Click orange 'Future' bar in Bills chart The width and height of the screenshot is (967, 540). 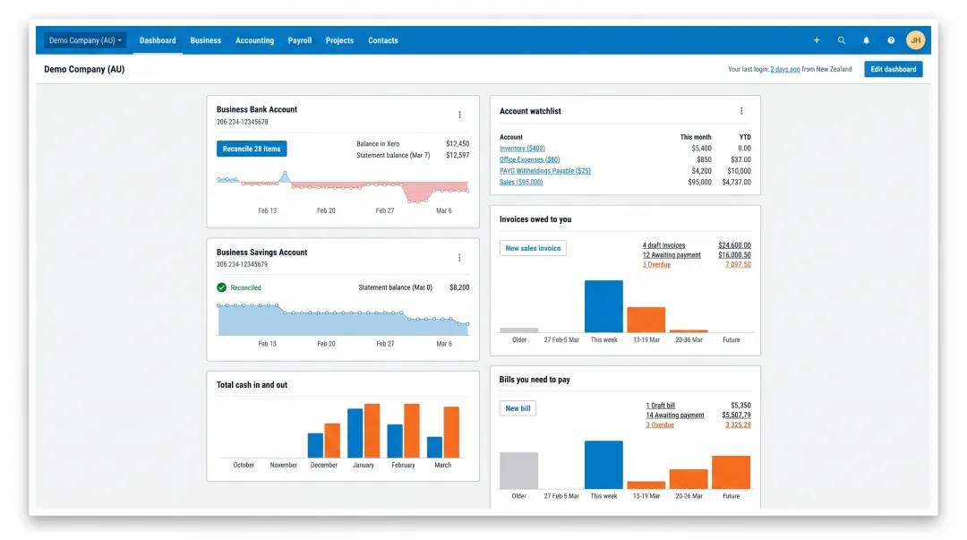click(x=731, y=472)
